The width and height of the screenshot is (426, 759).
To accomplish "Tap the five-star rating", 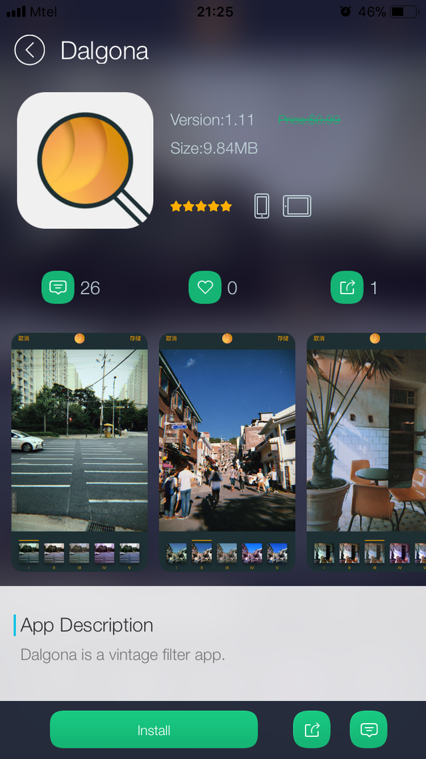I will [x=201, y=206].
